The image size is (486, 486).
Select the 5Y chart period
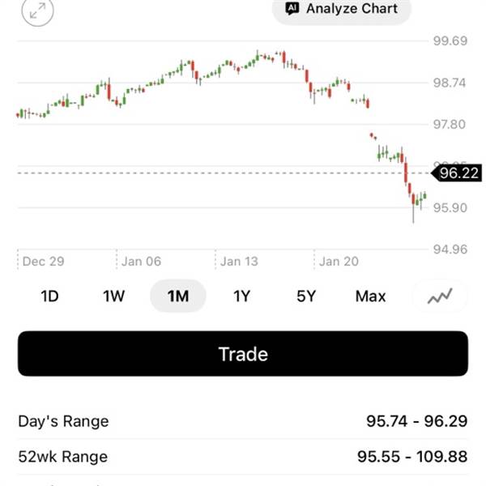coord(305,296)
